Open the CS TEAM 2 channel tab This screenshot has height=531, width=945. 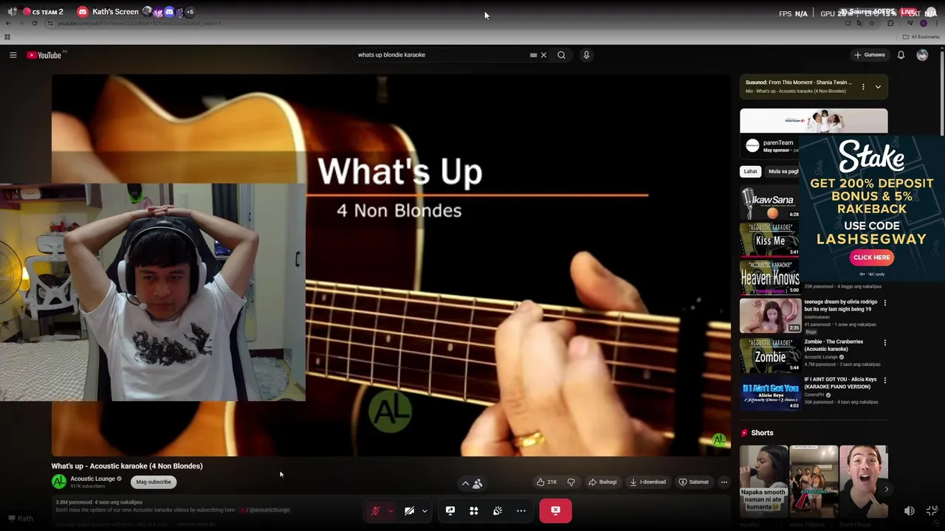[x=43, y=12]
